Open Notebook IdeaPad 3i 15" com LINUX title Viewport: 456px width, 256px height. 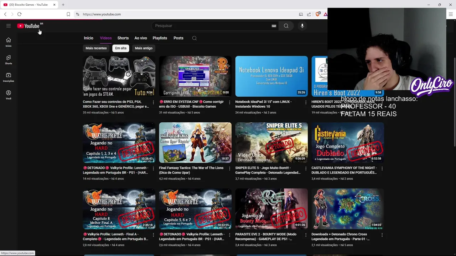(x=263, y=104)
